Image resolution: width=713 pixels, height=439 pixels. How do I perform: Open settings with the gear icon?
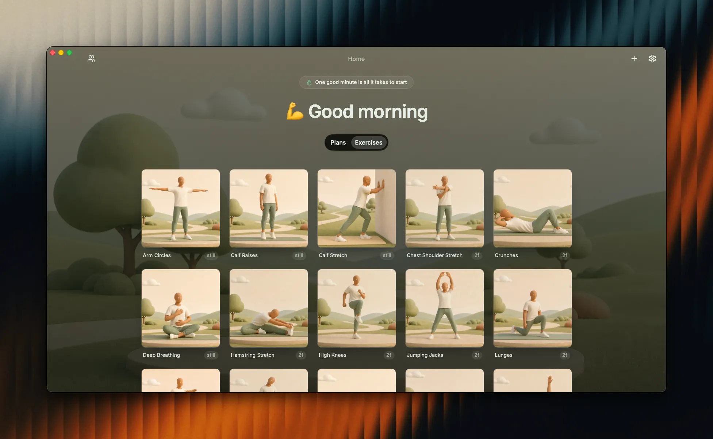tap(652, 58)
